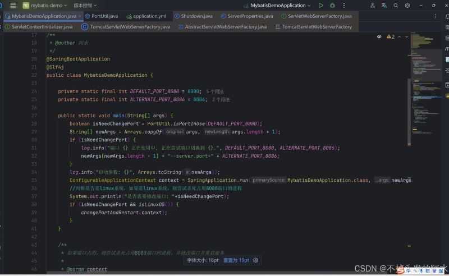Click the 5个用法 usages hint

[x=215, y=91]
